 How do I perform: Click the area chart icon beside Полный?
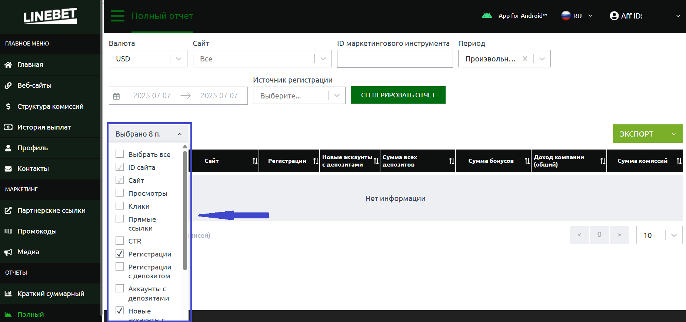click(8, 315)
